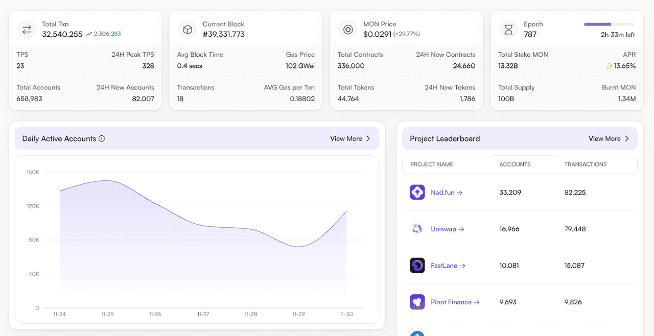
Task: Click the Current Block cube icon
Action: point(188,30)
